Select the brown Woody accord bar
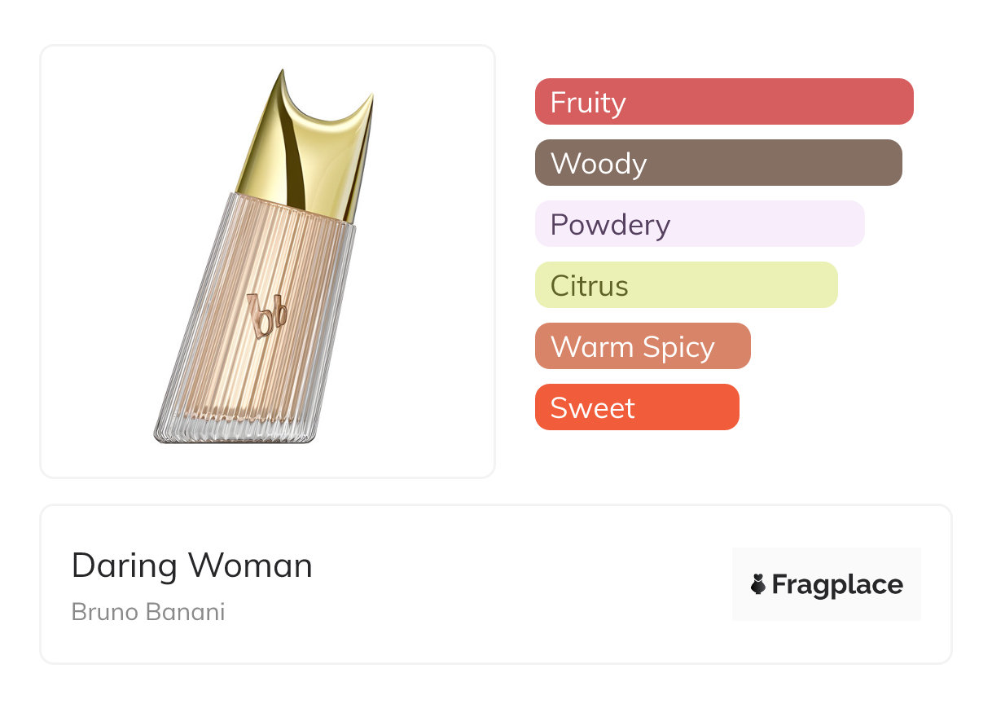This screenshot has width=992, height=704. tap(718, 163)
